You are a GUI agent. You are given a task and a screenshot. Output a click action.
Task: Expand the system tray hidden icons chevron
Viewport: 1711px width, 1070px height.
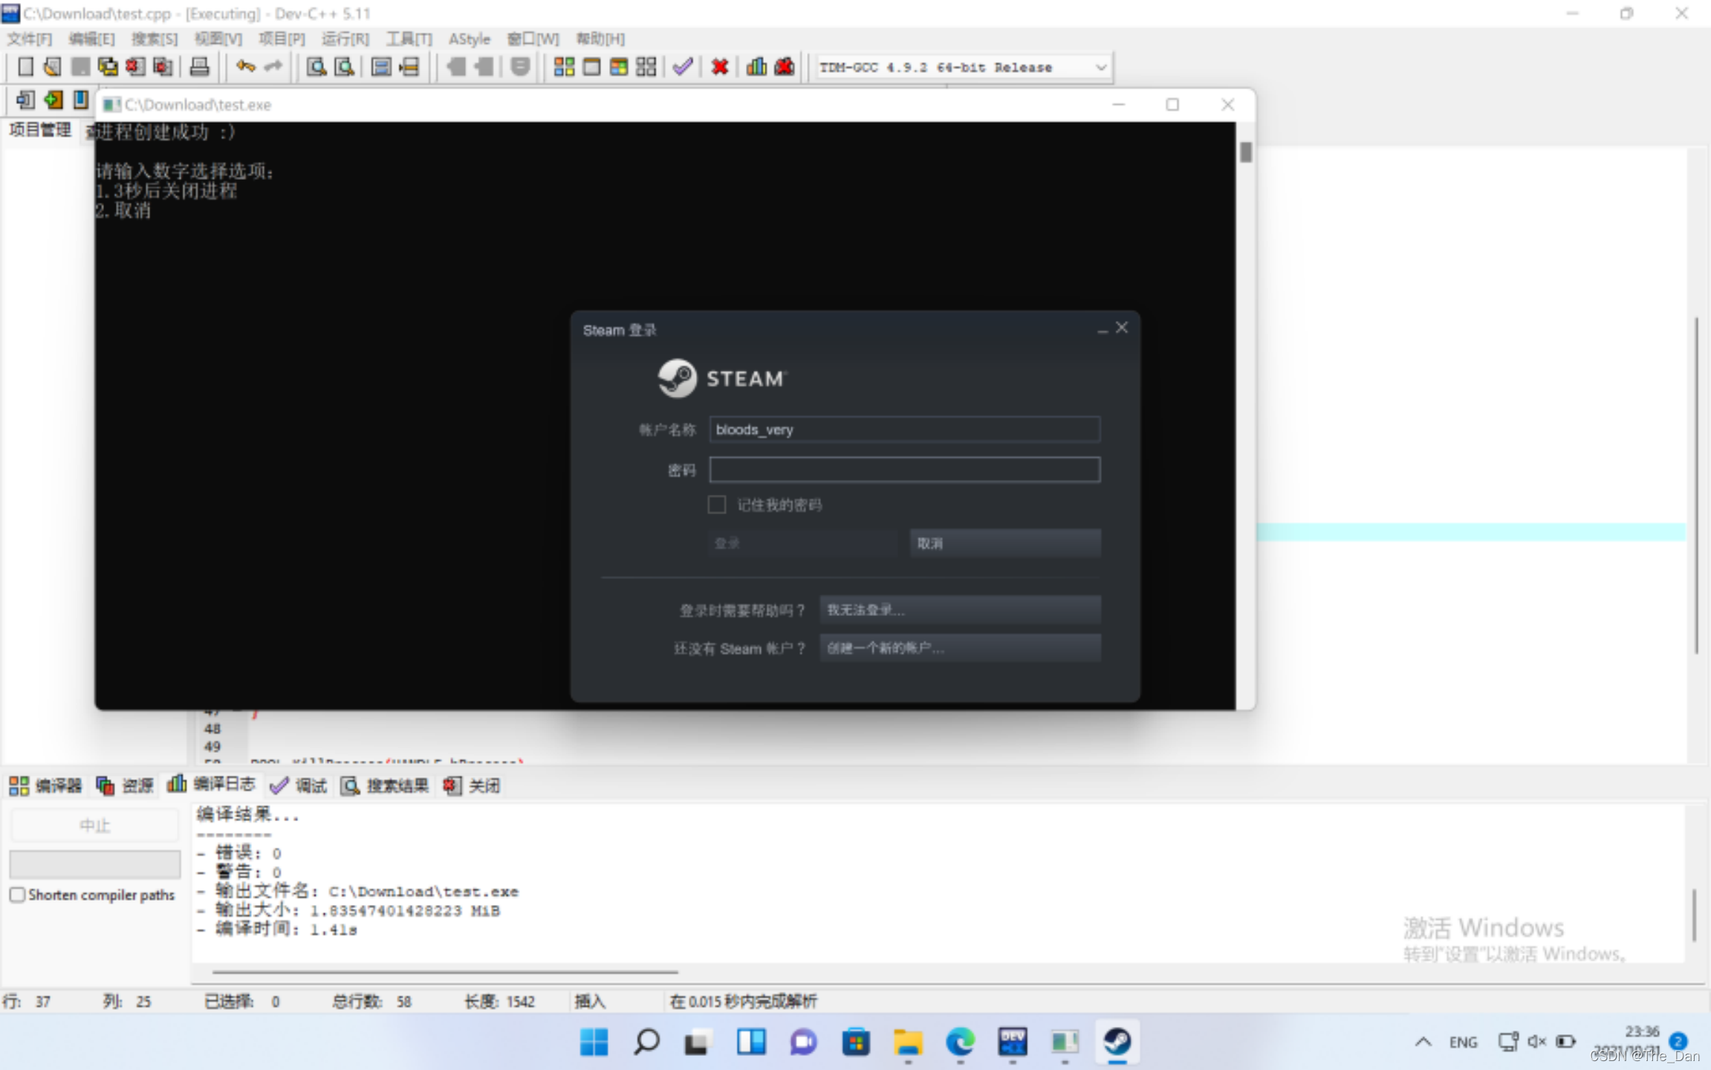click(x=1423, y=1042)
